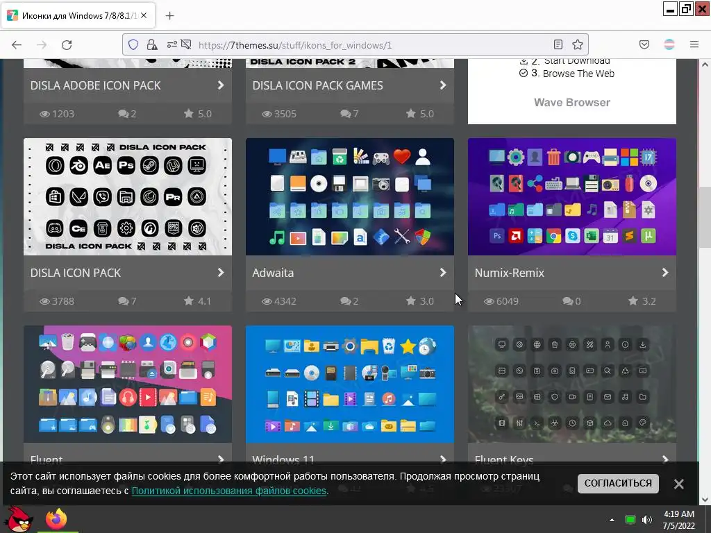
Task: Click the views eye icon showing 4342
Action: coord(267,301)
